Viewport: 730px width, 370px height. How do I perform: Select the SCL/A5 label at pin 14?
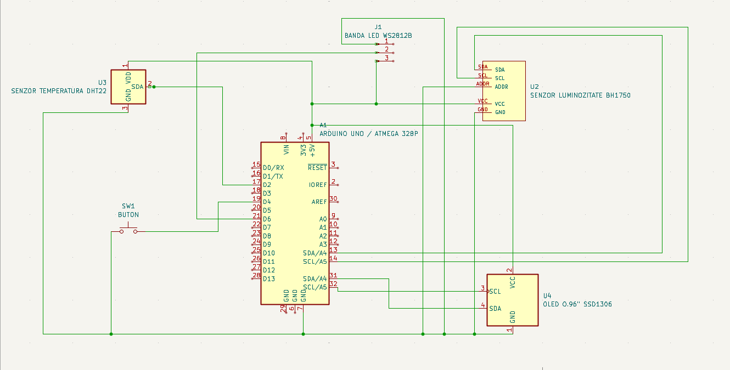315,261
